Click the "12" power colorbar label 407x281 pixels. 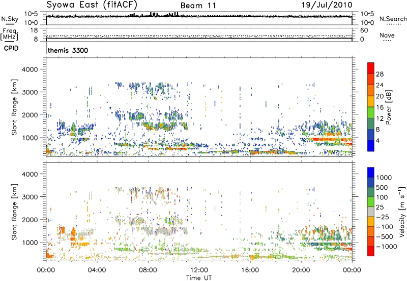pyautogui.click(x=380, y=119)
